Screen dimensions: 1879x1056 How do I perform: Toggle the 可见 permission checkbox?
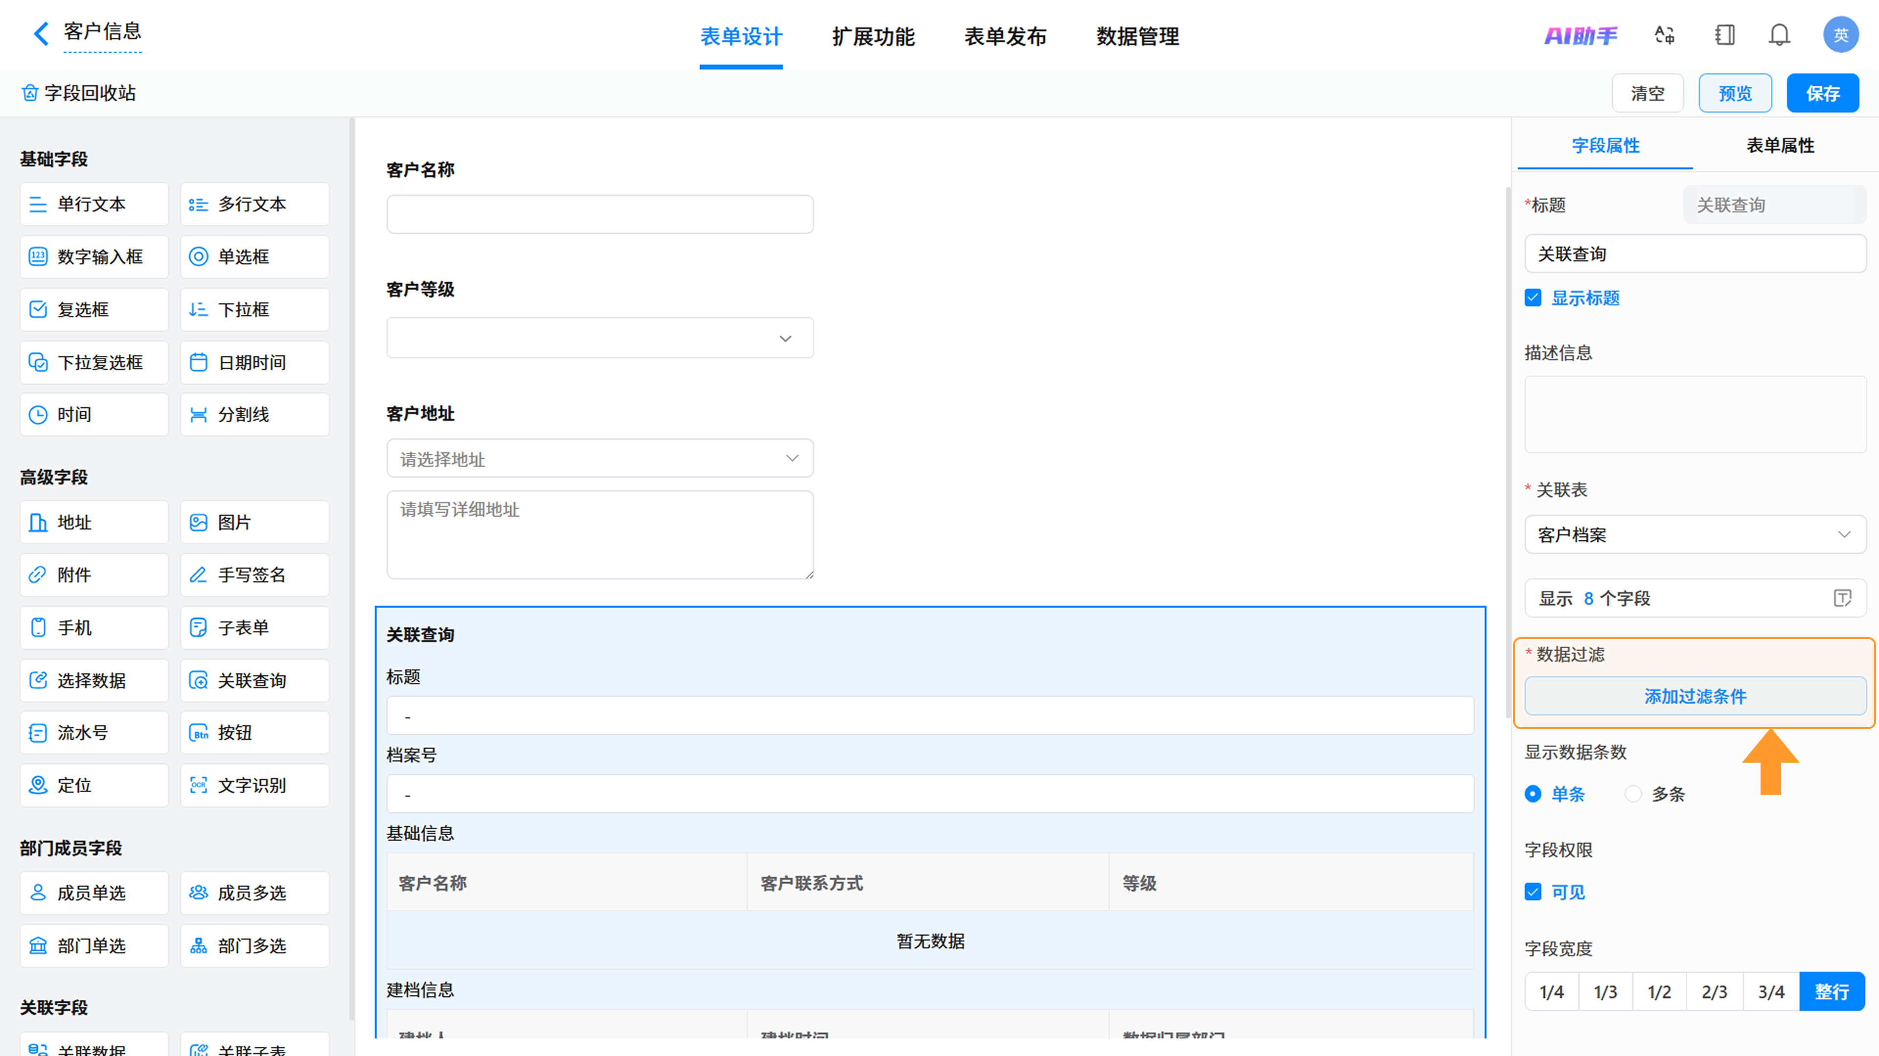click(1533, 892)
